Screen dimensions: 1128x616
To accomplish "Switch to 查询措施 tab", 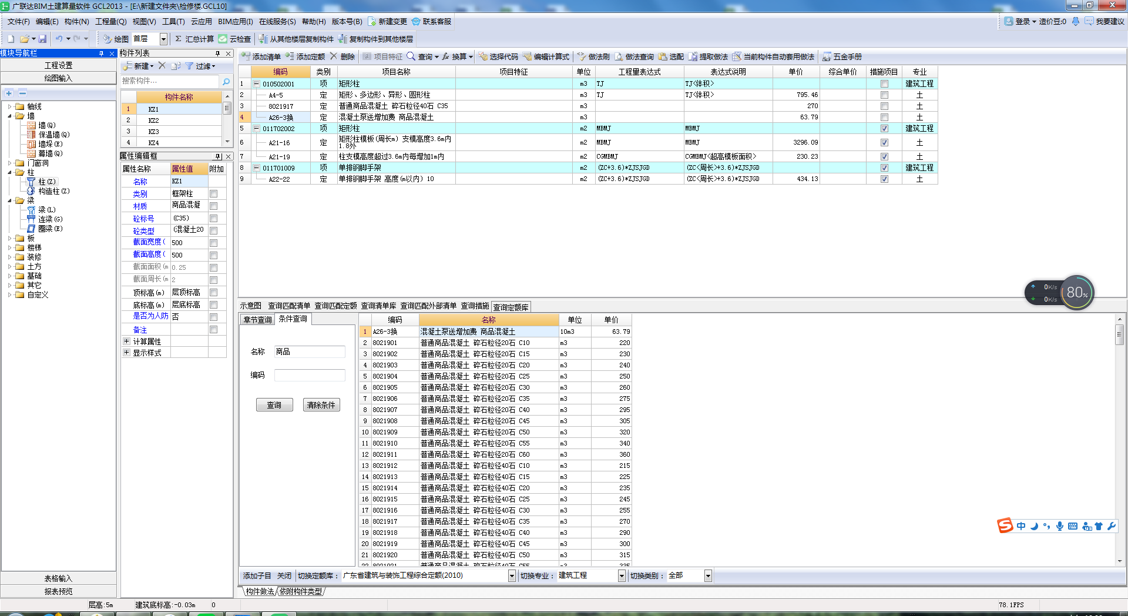I will click(475, 306).
